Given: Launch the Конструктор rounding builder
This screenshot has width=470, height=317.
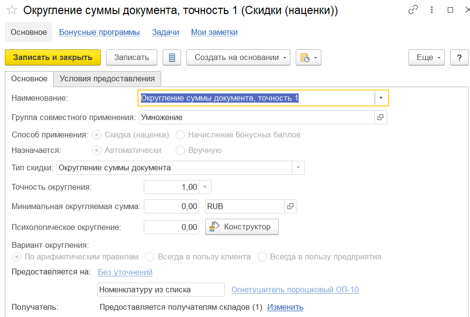Looking at the screenshot, I should pyautogui.click(x=242, y=227).
